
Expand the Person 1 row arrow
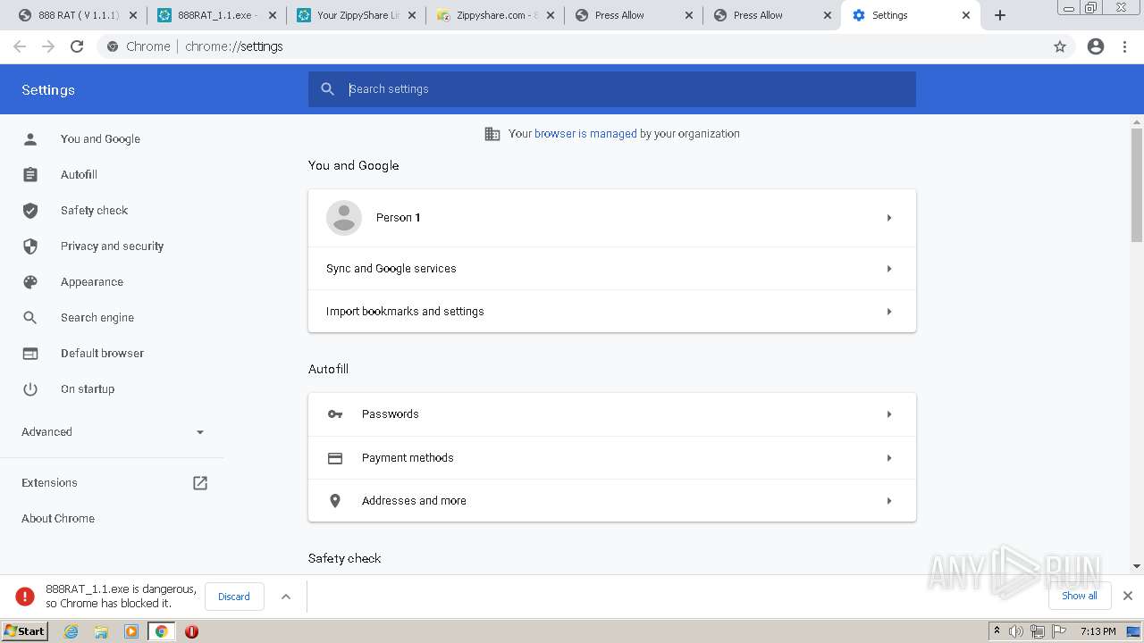click(889, 218)
